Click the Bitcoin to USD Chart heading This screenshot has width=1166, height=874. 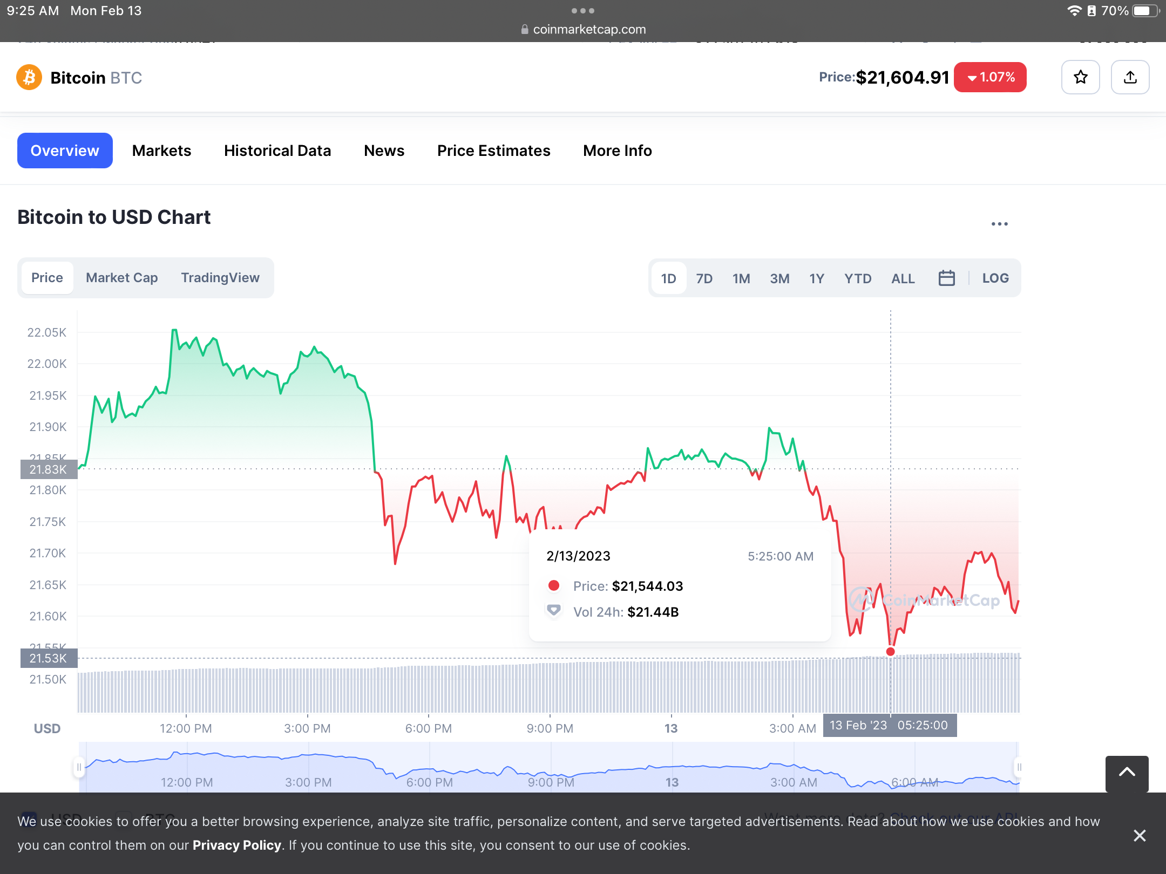tap(114, 217)
